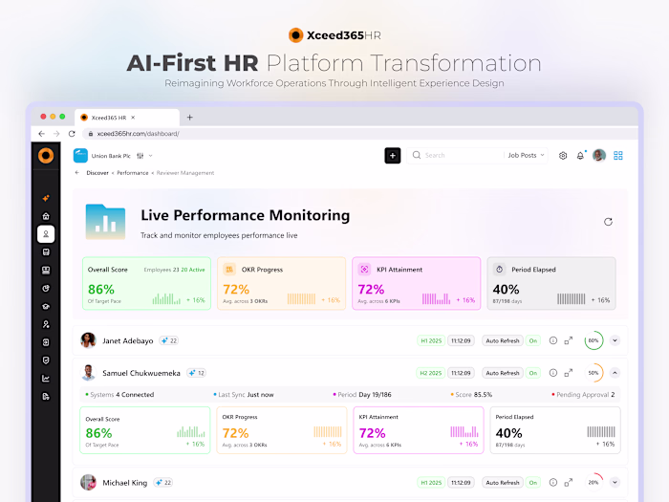Click 80% progress ring for Janet Adebayo
Screen dimensions: 669x502
593,340
